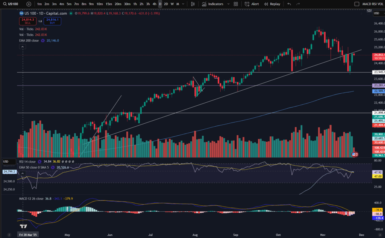Click the RSI 14 close legend label
Viewport: 385px width, 238px height.
click(27, 162)
